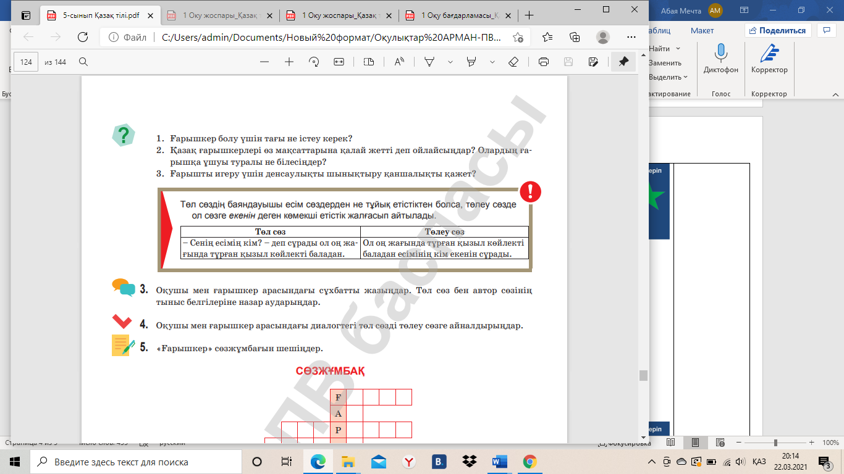Open Edge tab actions menu icon
The height and width of the screenshot is (474, 844).
26,15
